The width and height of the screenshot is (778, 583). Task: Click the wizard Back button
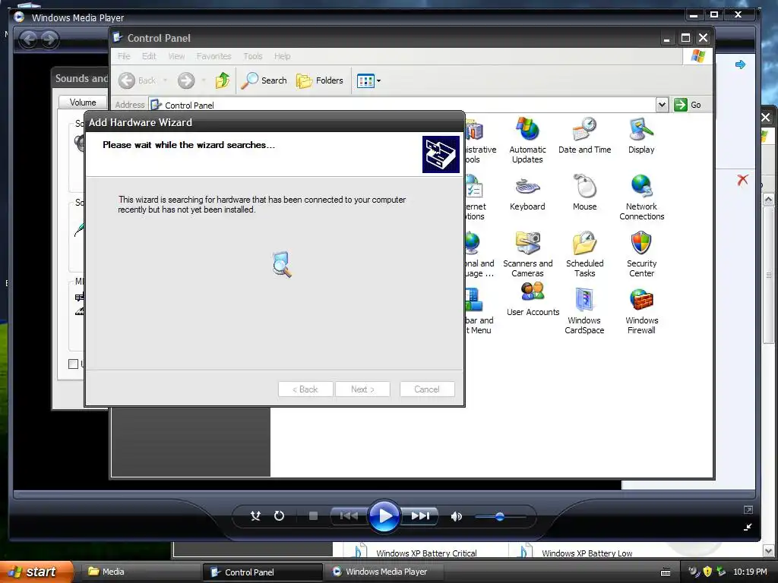305,389
